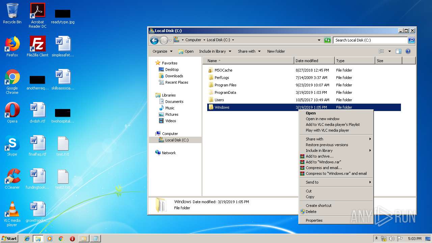This screenshot has width=432, height=243.
Task: Open the view options dropdown arrow
Action: 389,51
